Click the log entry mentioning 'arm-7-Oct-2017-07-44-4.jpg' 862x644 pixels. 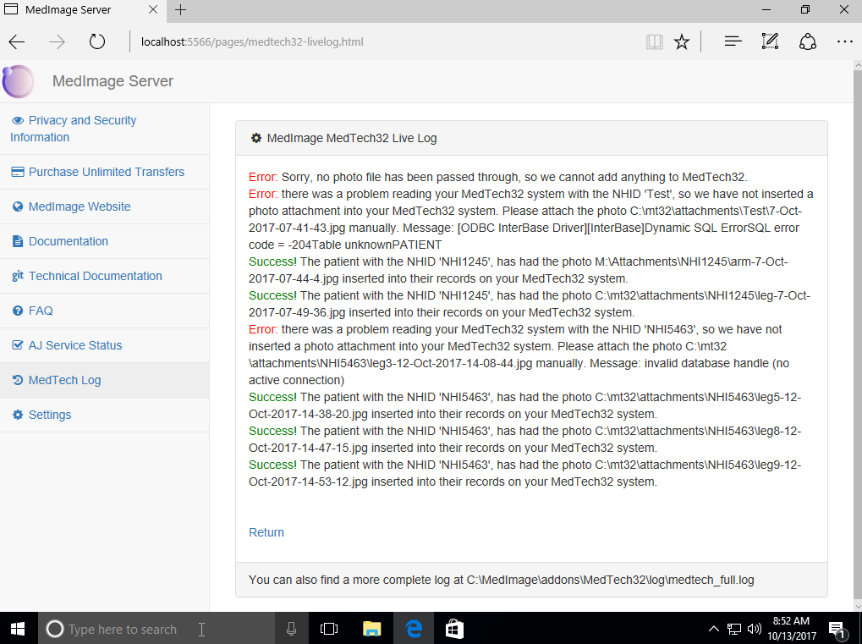pyautogui.click(x=519, y=270)
